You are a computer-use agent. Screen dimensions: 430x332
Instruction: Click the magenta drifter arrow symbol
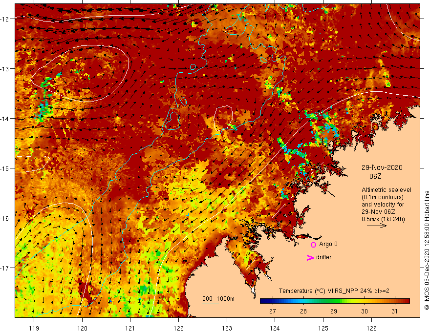(310, 257)
